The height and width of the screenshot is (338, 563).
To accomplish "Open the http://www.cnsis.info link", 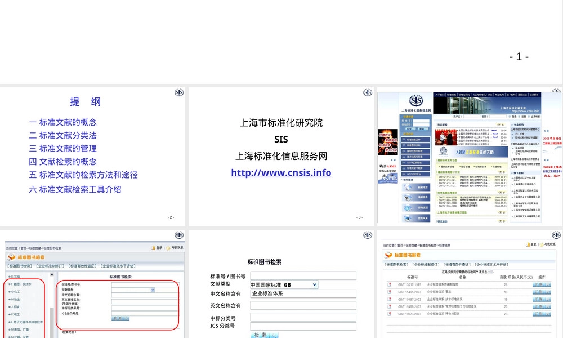I will coord(281,173).
